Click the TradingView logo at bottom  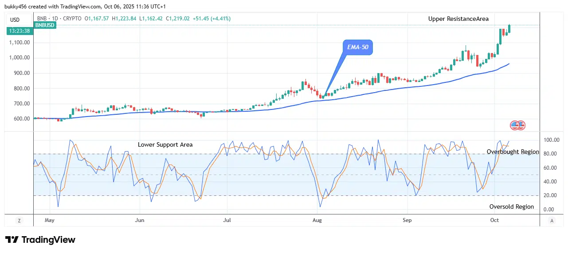pyautogui.click(x=40, y=240)
